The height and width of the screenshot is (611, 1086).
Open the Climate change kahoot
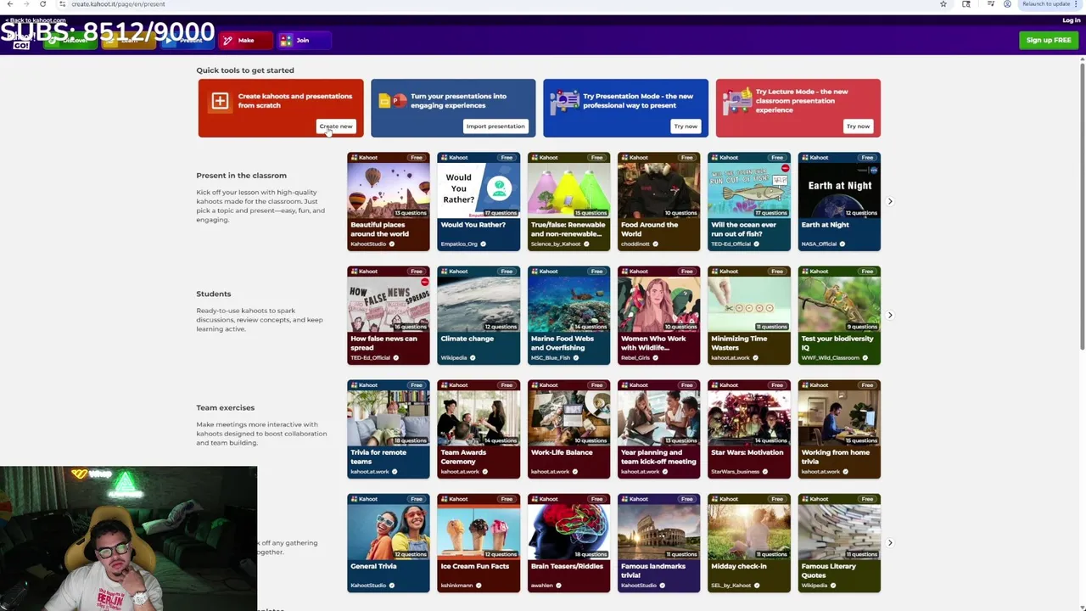tap(479, 315)
